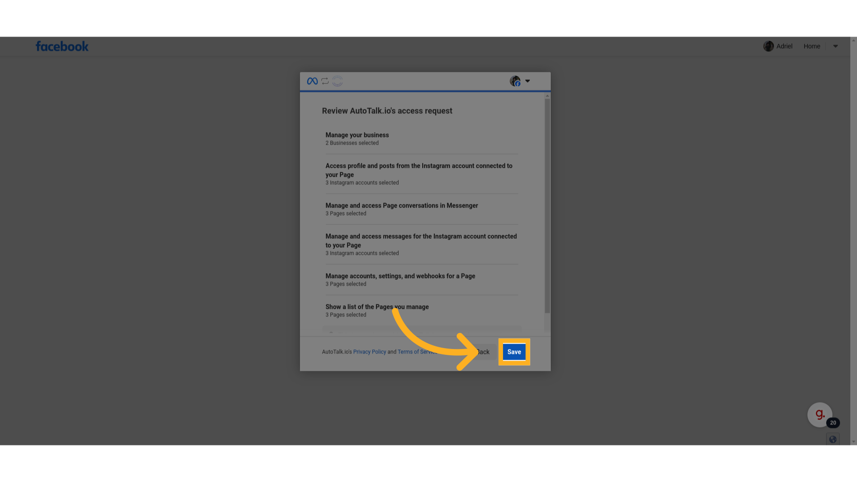
Task: Open the profile switcher dropdown in dialog
Action: coord(528,81)
